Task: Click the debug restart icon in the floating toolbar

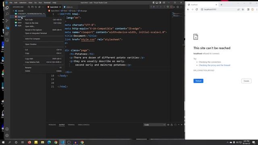Action: (x=168, y=7)
